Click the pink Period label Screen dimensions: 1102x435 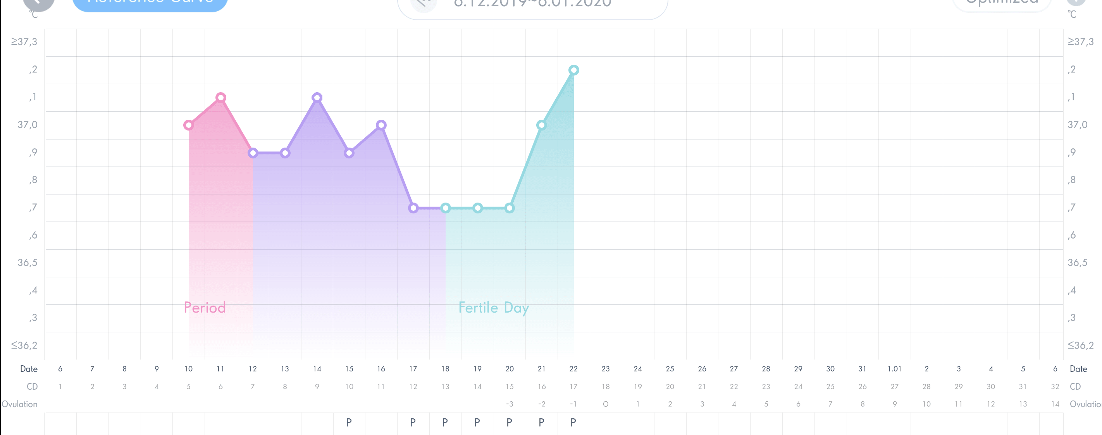205,308
